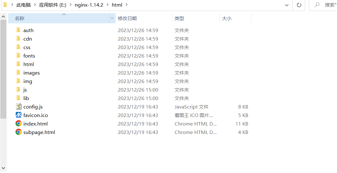Click the search magnifier icon
Screen dimensions: 337x173
tap(317, 5)
